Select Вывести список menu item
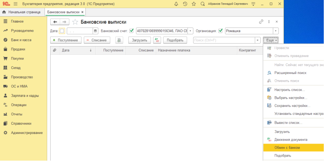This screenshot has height=161, width=325. pos(293,123)
